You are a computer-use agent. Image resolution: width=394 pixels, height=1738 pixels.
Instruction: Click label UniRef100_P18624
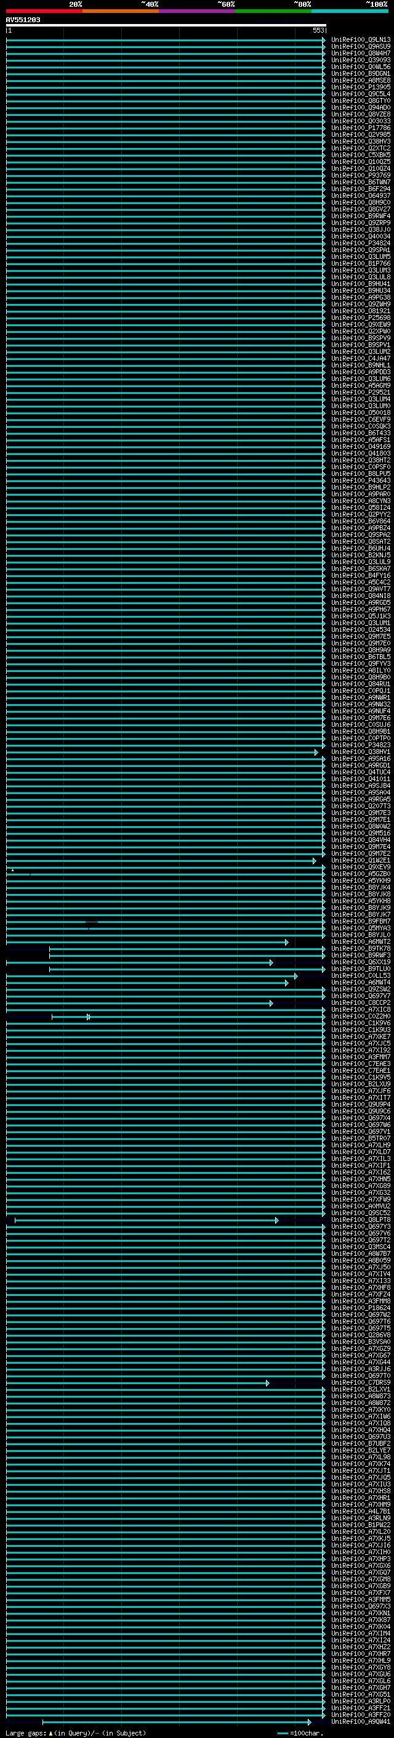361,1308
